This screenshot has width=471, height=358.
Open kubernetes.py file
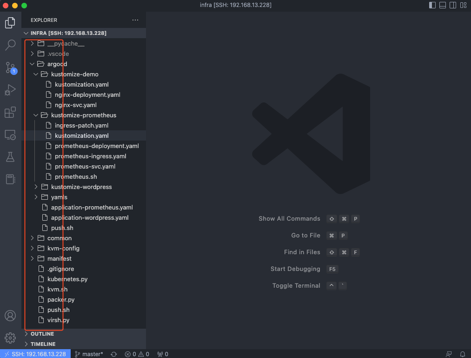(84, 279)
